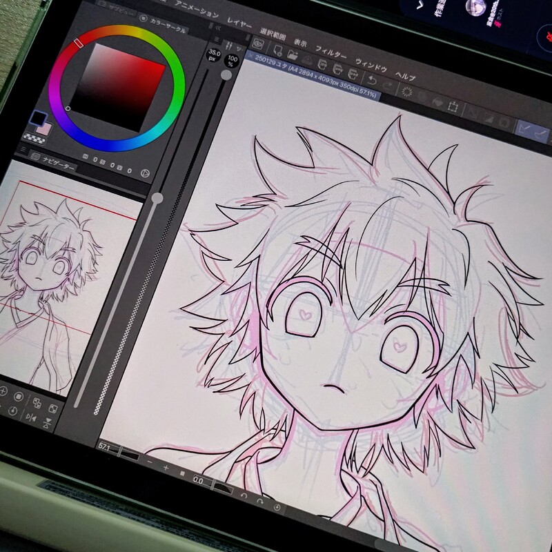
Task: Click the status bar fit square button
Action: click(182, 473)
